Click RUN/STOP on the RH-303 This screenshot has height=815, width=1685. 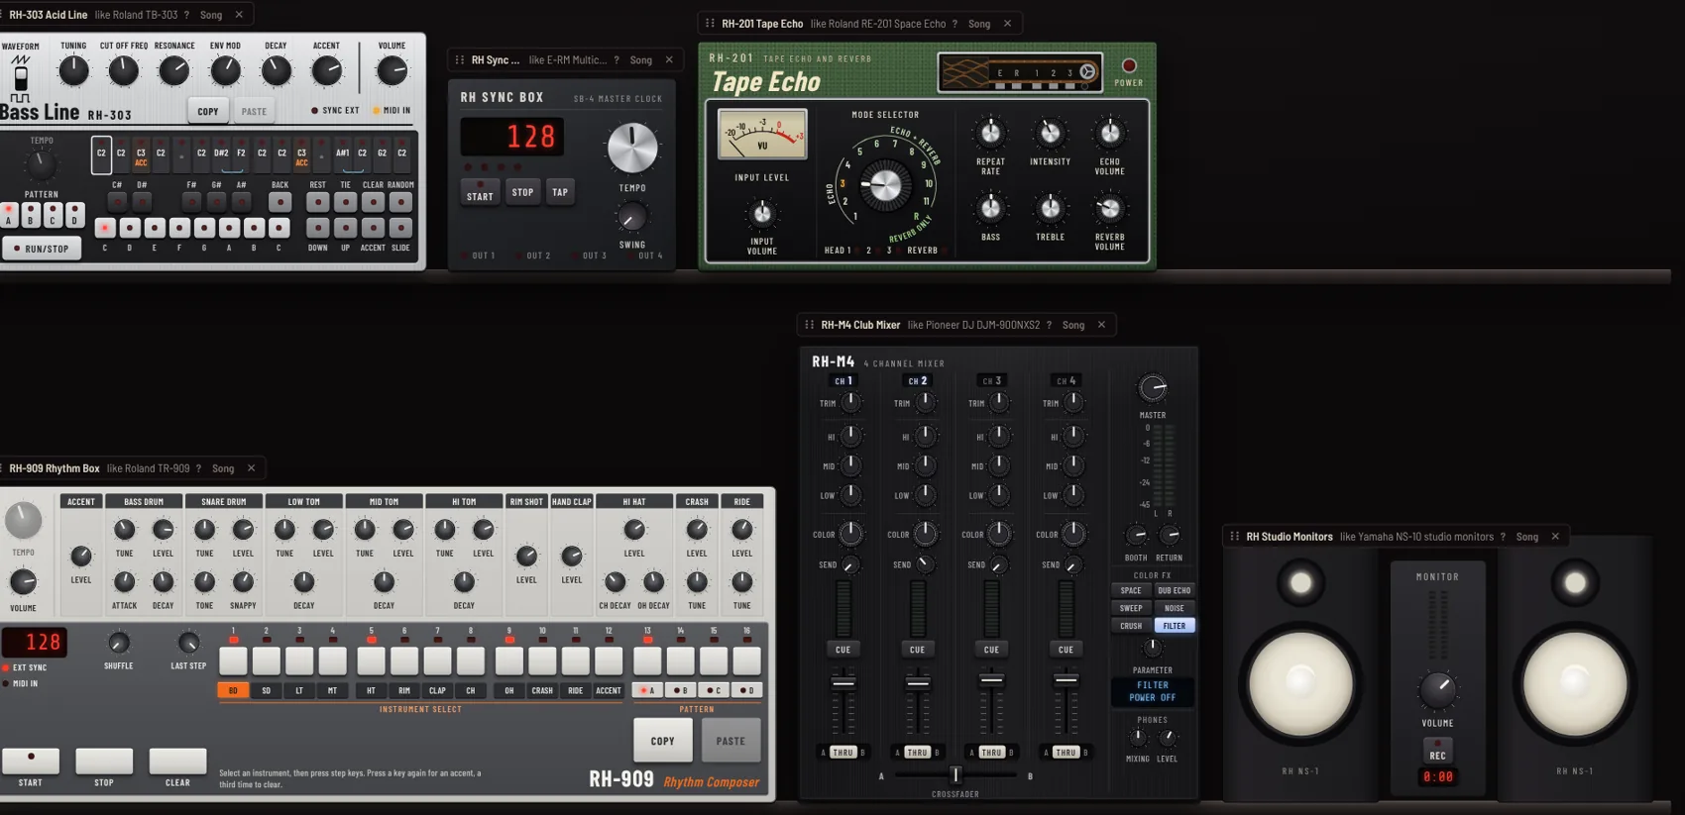[x=42, y=249]
